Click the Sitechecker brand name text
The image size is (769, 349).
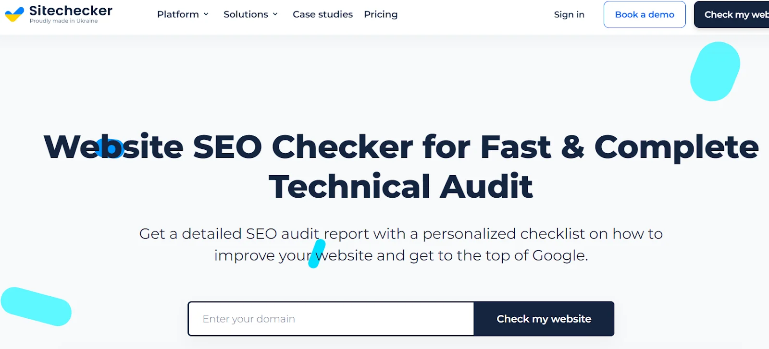pyautogui.click(x=71, y=11)
